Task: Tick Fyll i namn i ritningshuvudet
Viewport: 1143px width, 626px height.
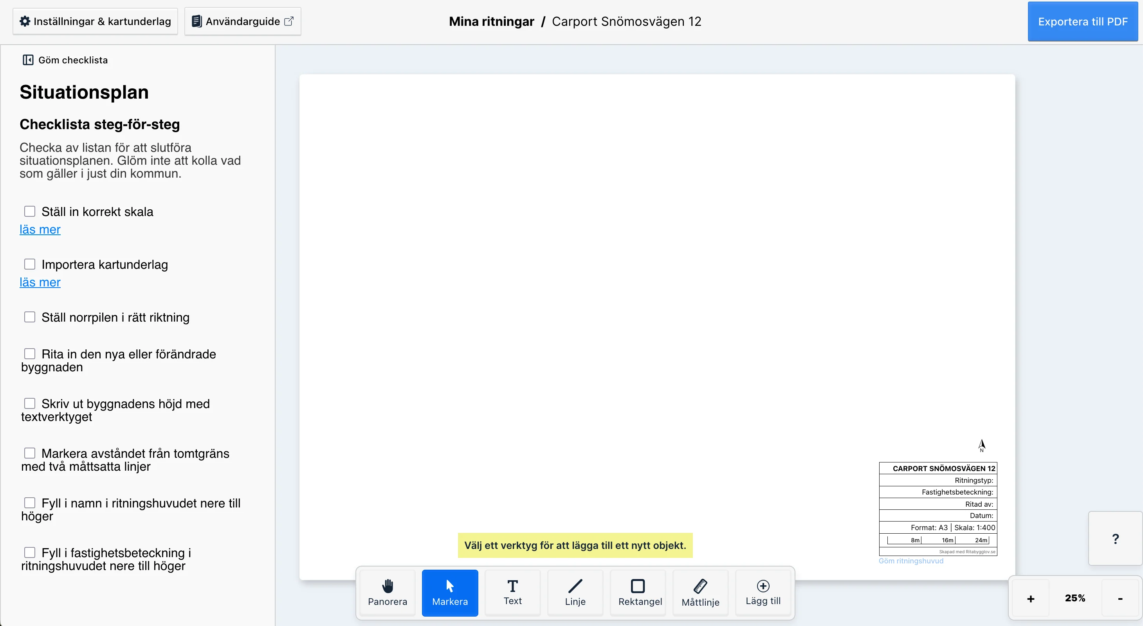Action: (x=30, y=503)
